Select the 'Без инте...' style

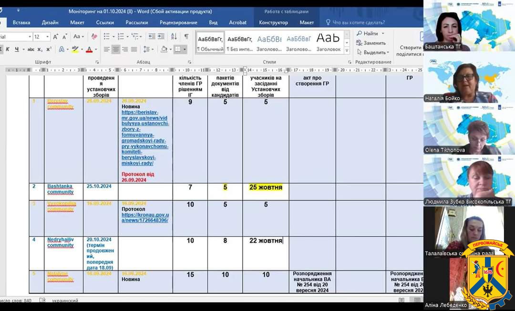[240, 43]
